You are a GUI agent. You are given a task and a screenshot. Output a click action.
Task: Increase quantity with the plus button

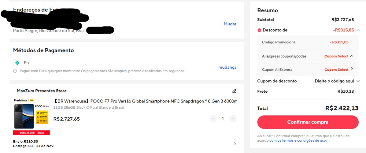tap(233, 118)
